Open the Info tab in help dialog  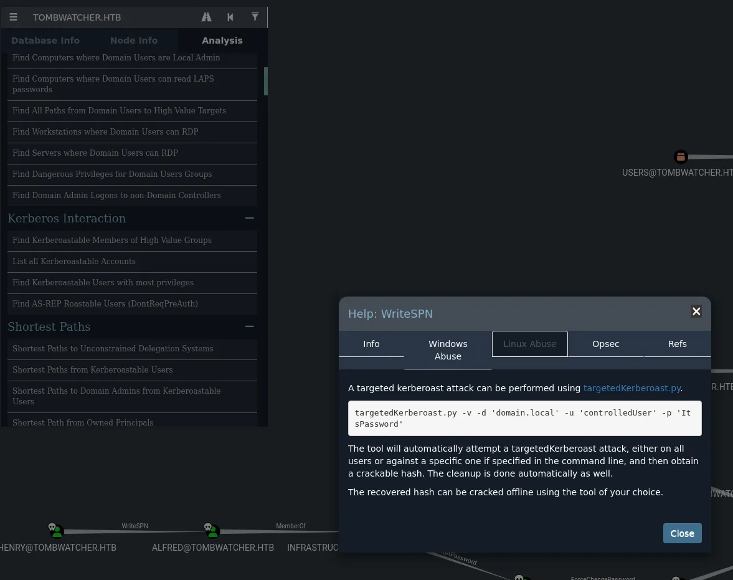pyautogui.click(x=371, y=344)
